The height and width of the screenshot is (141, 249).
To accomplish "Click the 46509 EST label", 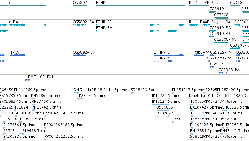I will [x=178, y=119].
